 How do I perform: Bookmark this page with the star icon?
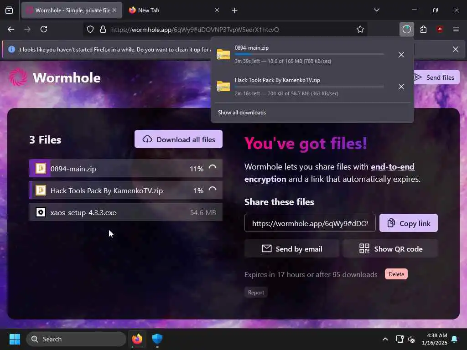pos(360,29)
